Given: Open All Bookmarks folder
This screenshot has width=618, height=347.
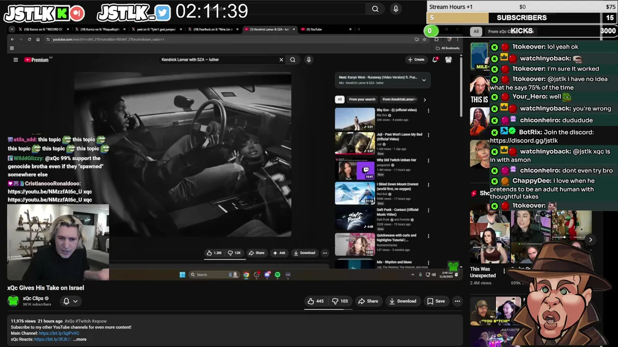Looking at the screenshot, I should (448, 48).
